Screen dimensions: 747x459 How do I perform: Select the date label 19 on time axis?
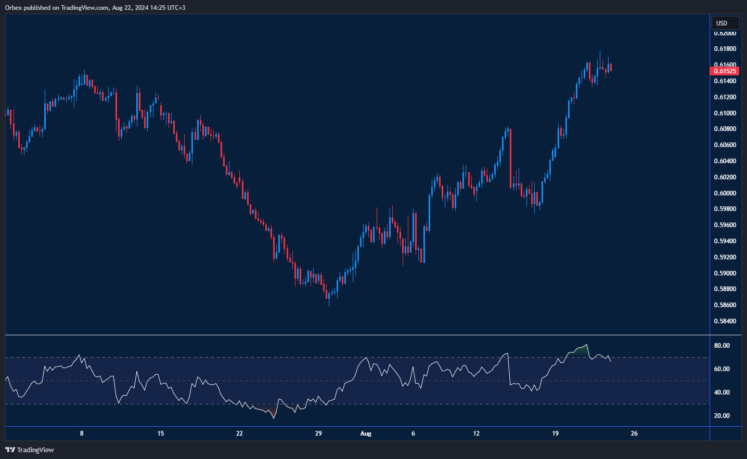pyautogui.click(x=555, y=434)
